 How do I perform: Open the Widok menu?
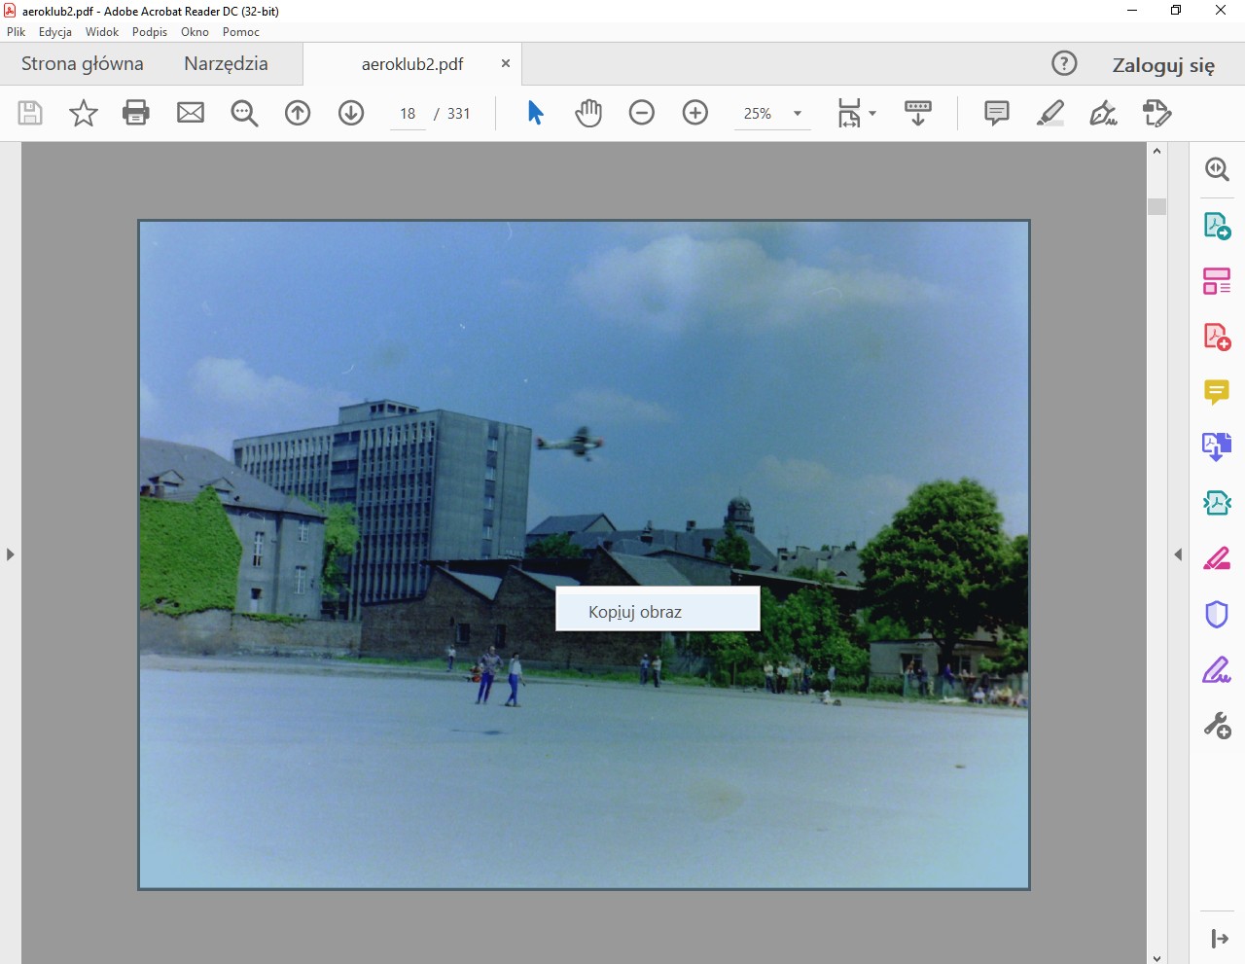click(x=102, y=32)
